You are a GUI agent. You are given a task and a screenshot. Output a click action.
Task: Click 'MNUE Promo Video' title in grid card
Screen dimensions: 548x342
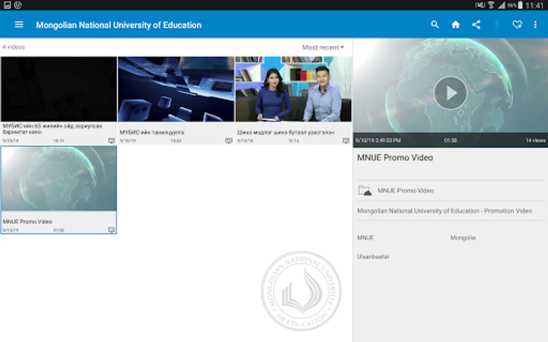pos(27,221)
